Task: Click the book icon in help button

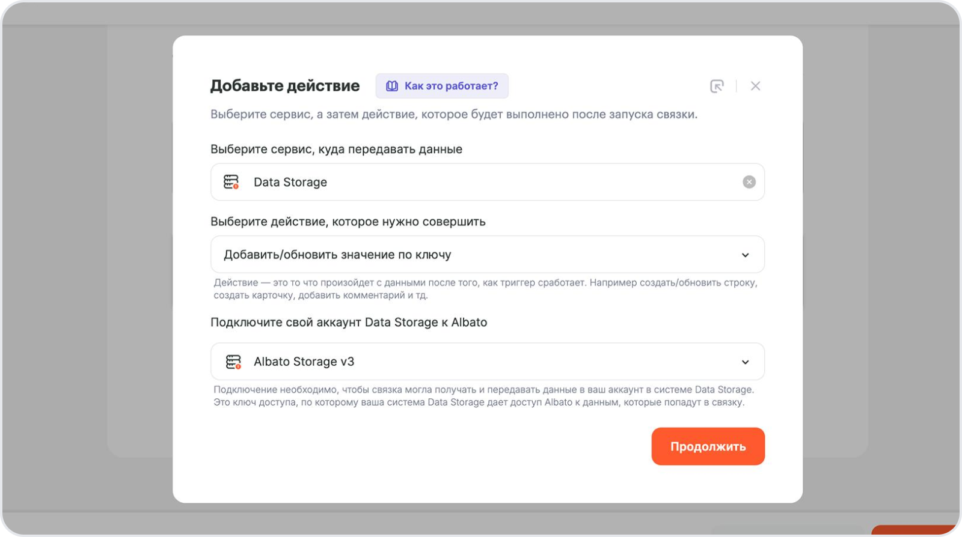Action: point(392,86)
